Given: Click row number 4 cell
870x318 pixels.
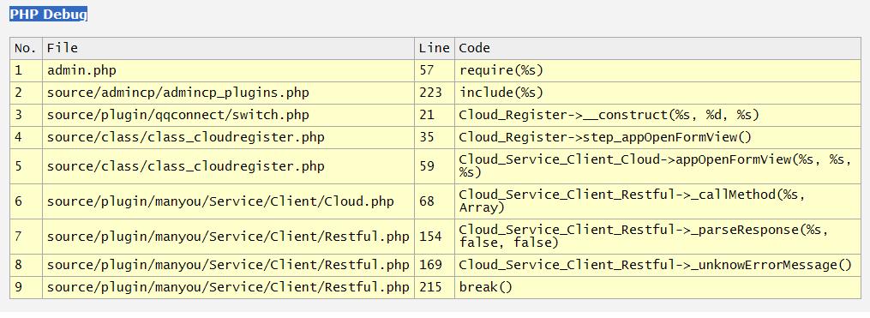Looking at the screenshot, I should (x=26, y=138).
